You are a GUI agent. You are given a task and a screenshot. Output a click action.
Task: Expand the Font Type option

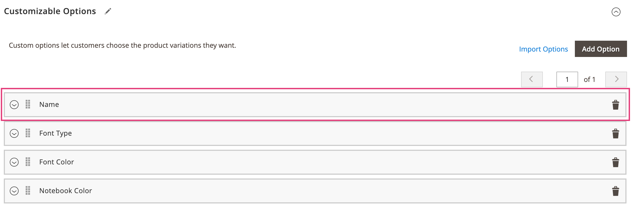tap(14, 133)
